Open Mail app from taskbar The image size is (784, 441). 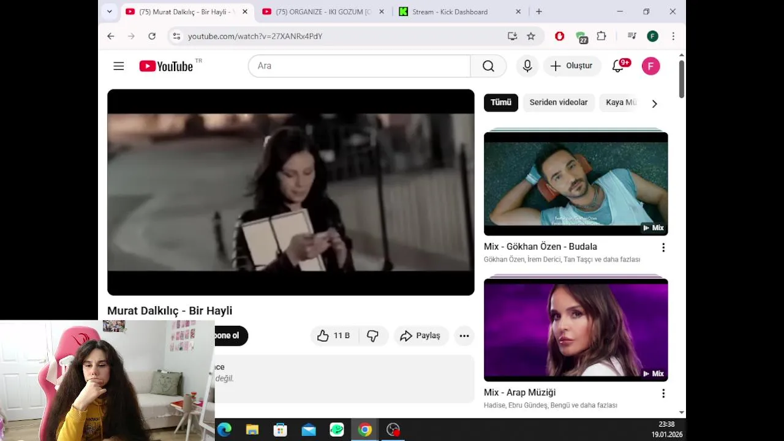click(x=309, y=430)
